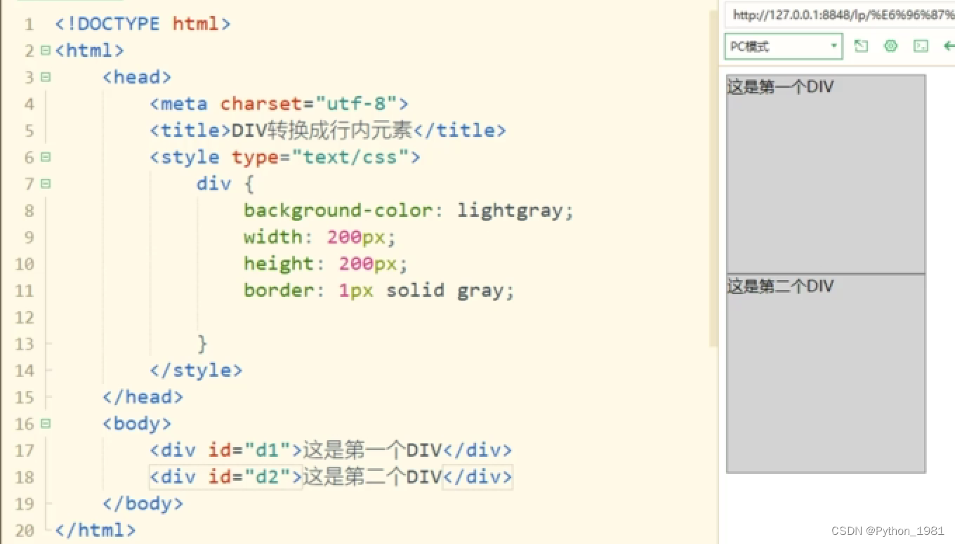Viewport: 955px width, 544px height.
Task: Collapse the div CSS rule fold at line 7
Action: point(44,183)
